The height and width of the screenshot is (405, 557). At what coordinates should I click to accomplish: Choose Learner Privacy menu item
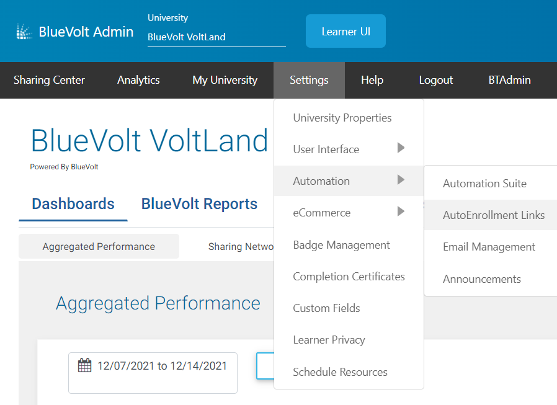click(349, 340)
